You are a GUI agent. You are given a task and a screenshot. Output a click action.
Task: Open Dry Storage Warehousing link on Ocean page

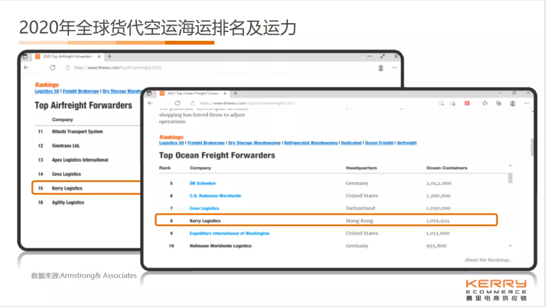(254, 143)
